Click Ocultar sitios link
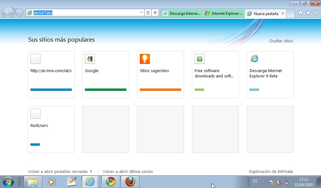 pos(281,41)
